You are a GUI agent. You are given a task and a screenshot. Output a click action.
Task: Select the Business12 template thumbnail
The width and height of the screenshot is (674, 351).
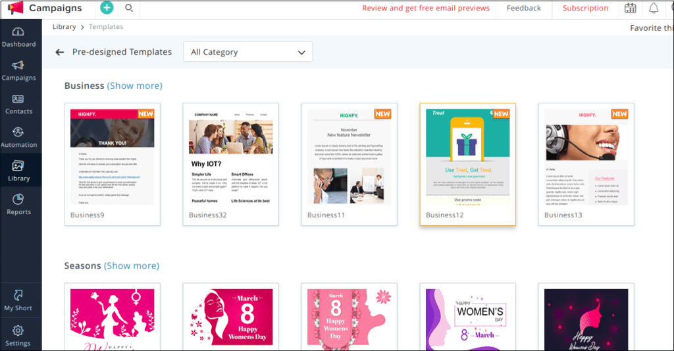click(x=468, y=157)
